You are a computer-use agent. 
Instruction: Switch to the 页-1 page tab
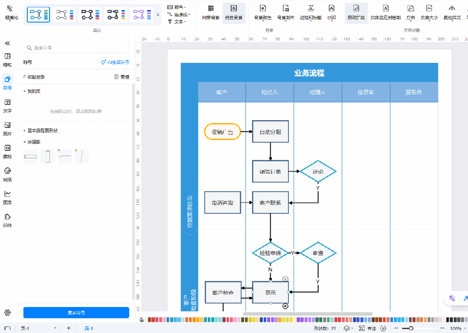[88, 328]
